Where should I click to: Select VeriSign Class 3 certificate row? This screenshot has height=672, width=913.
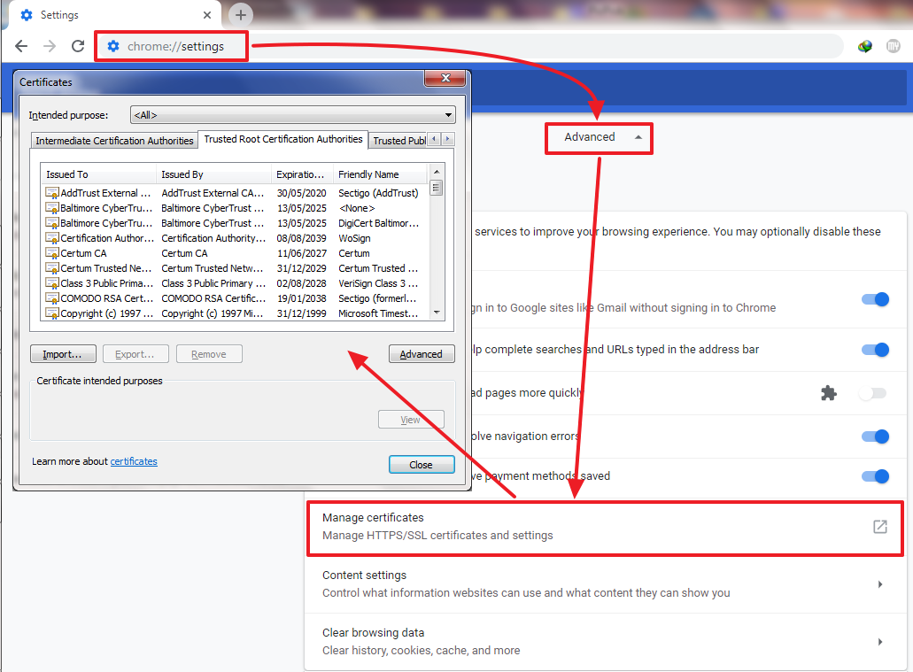234,283
